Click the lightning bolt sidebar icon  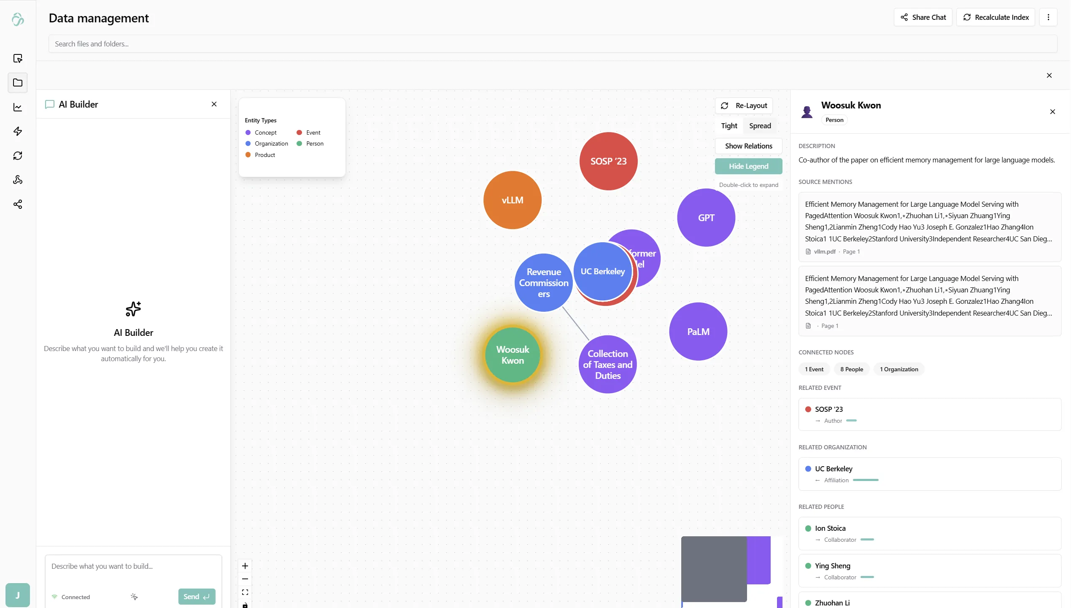18,131
